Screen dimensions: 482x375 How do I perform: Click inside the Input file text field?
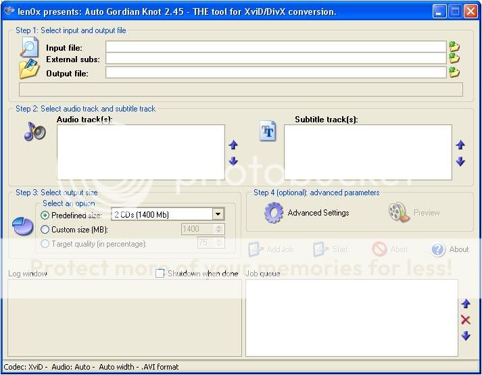275,47
